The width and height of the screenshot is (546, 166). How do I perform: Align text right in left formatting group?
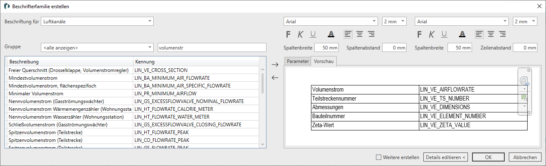(x=371, y=34)
